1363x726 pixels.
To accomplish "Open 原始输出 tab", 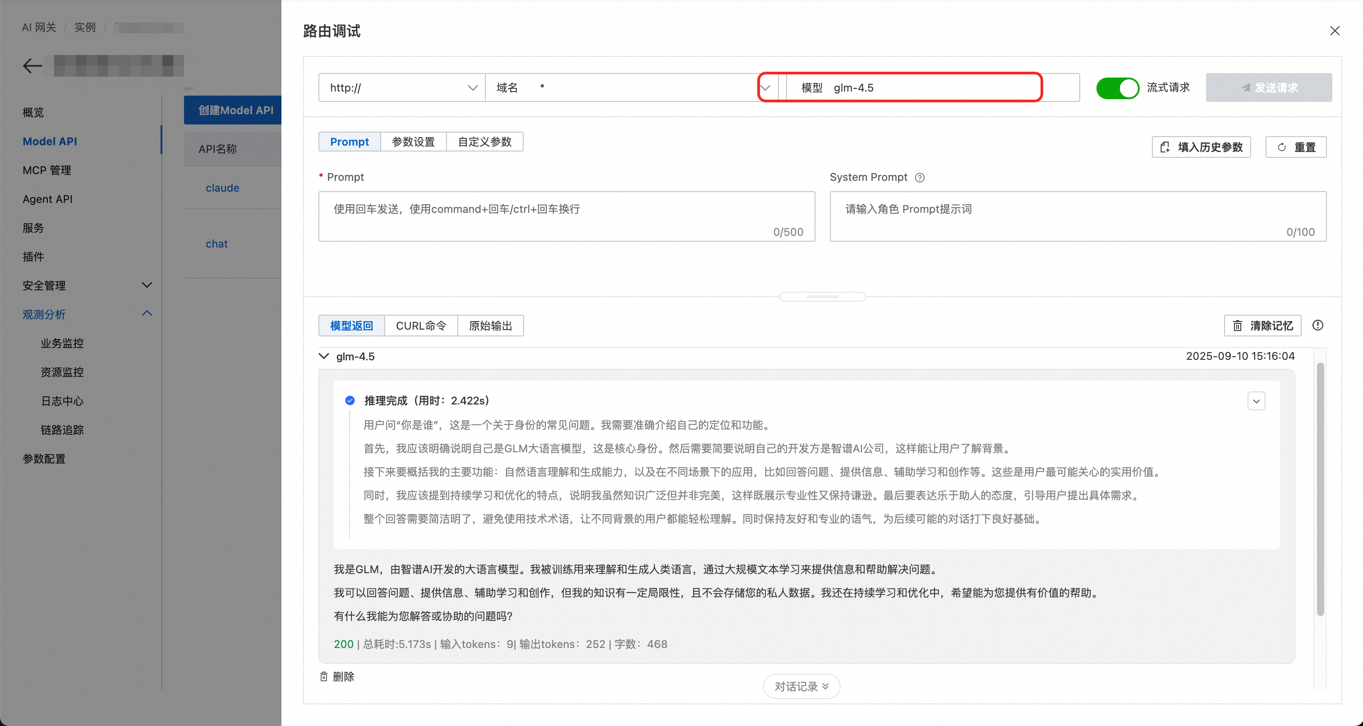I will pyautogui.click(x=490, y=326).
